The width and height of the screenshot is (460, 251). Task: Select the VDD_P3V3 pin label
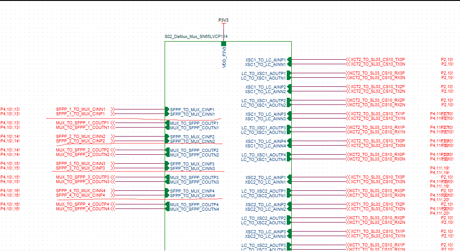pos(224,57)
